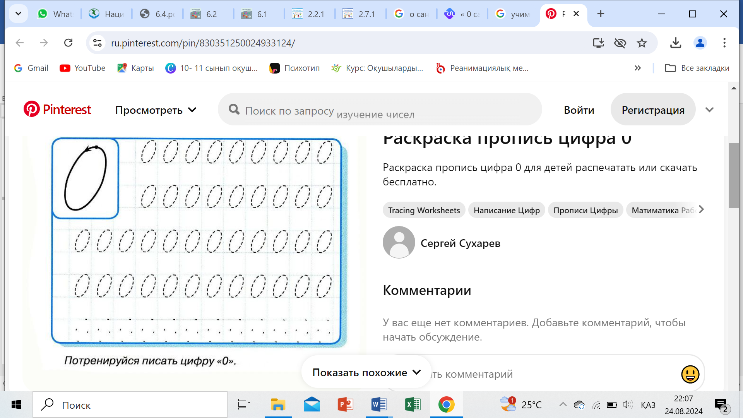Toggle third-party cookie eye icon

620,43
